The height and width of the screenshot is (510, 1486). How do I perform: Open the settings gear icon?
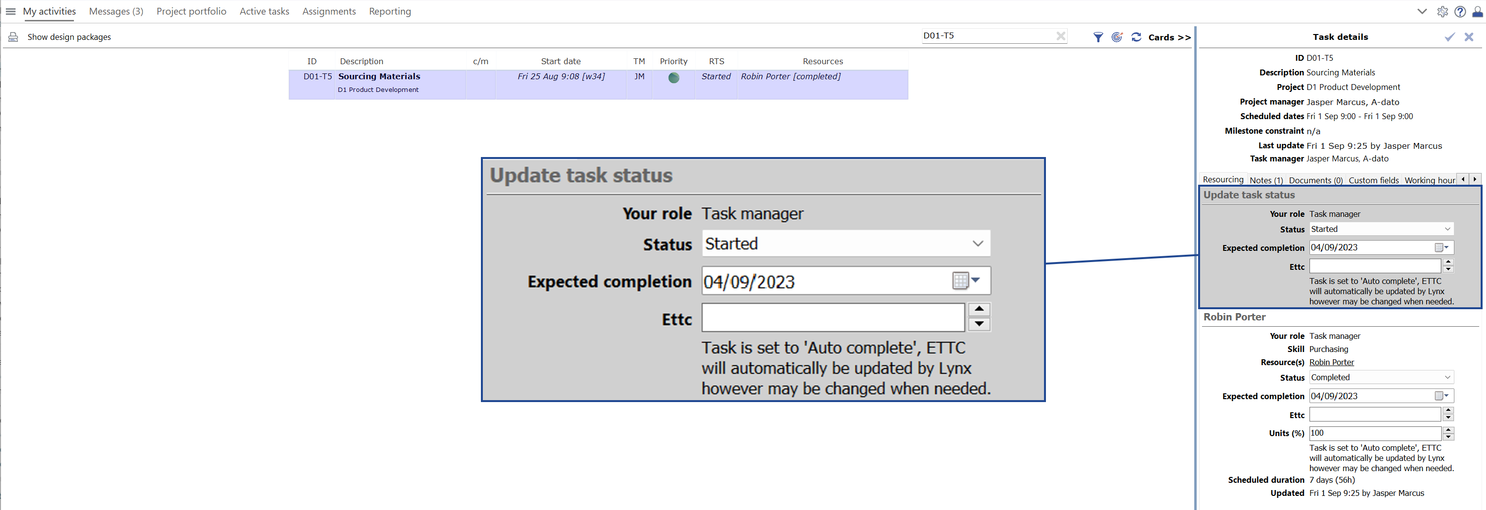(x=1442, y=12)
